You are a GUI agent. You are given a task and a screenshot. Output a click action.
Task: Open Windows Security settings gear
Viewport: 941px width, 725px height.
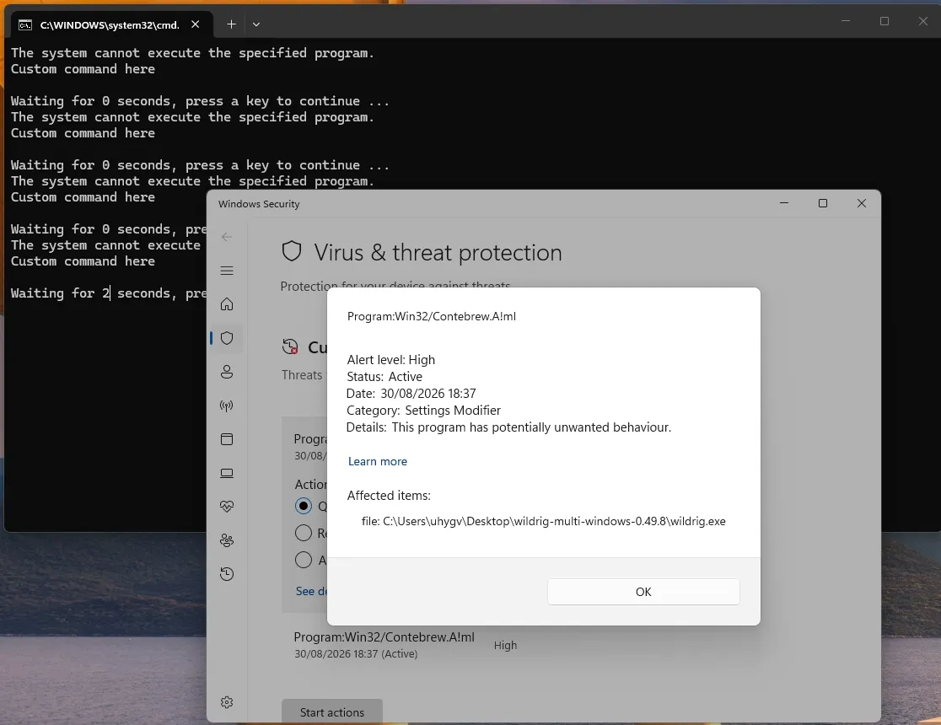[227, 702]
